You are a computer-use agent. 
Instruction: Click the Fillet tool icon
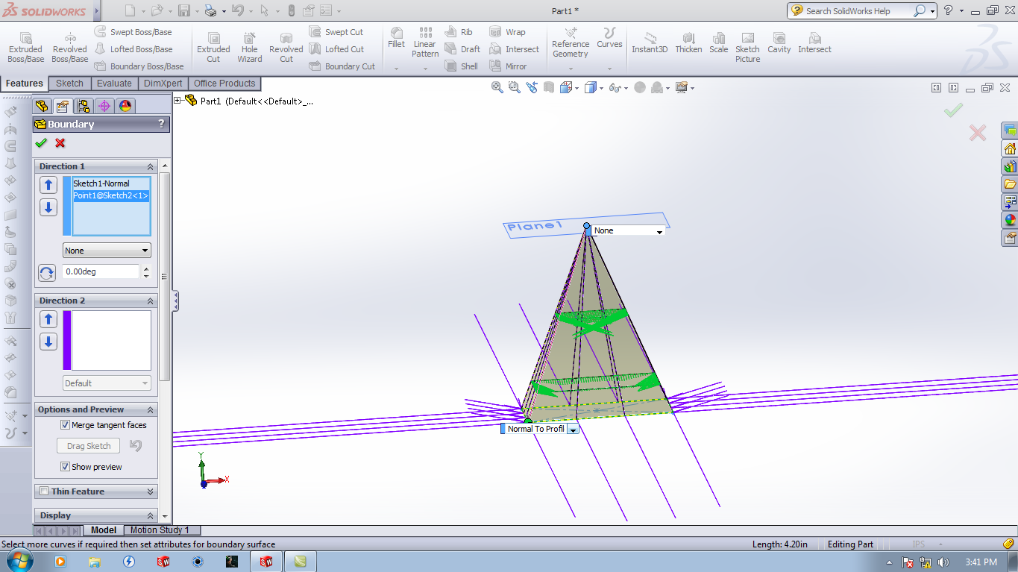tap(396, 37)
